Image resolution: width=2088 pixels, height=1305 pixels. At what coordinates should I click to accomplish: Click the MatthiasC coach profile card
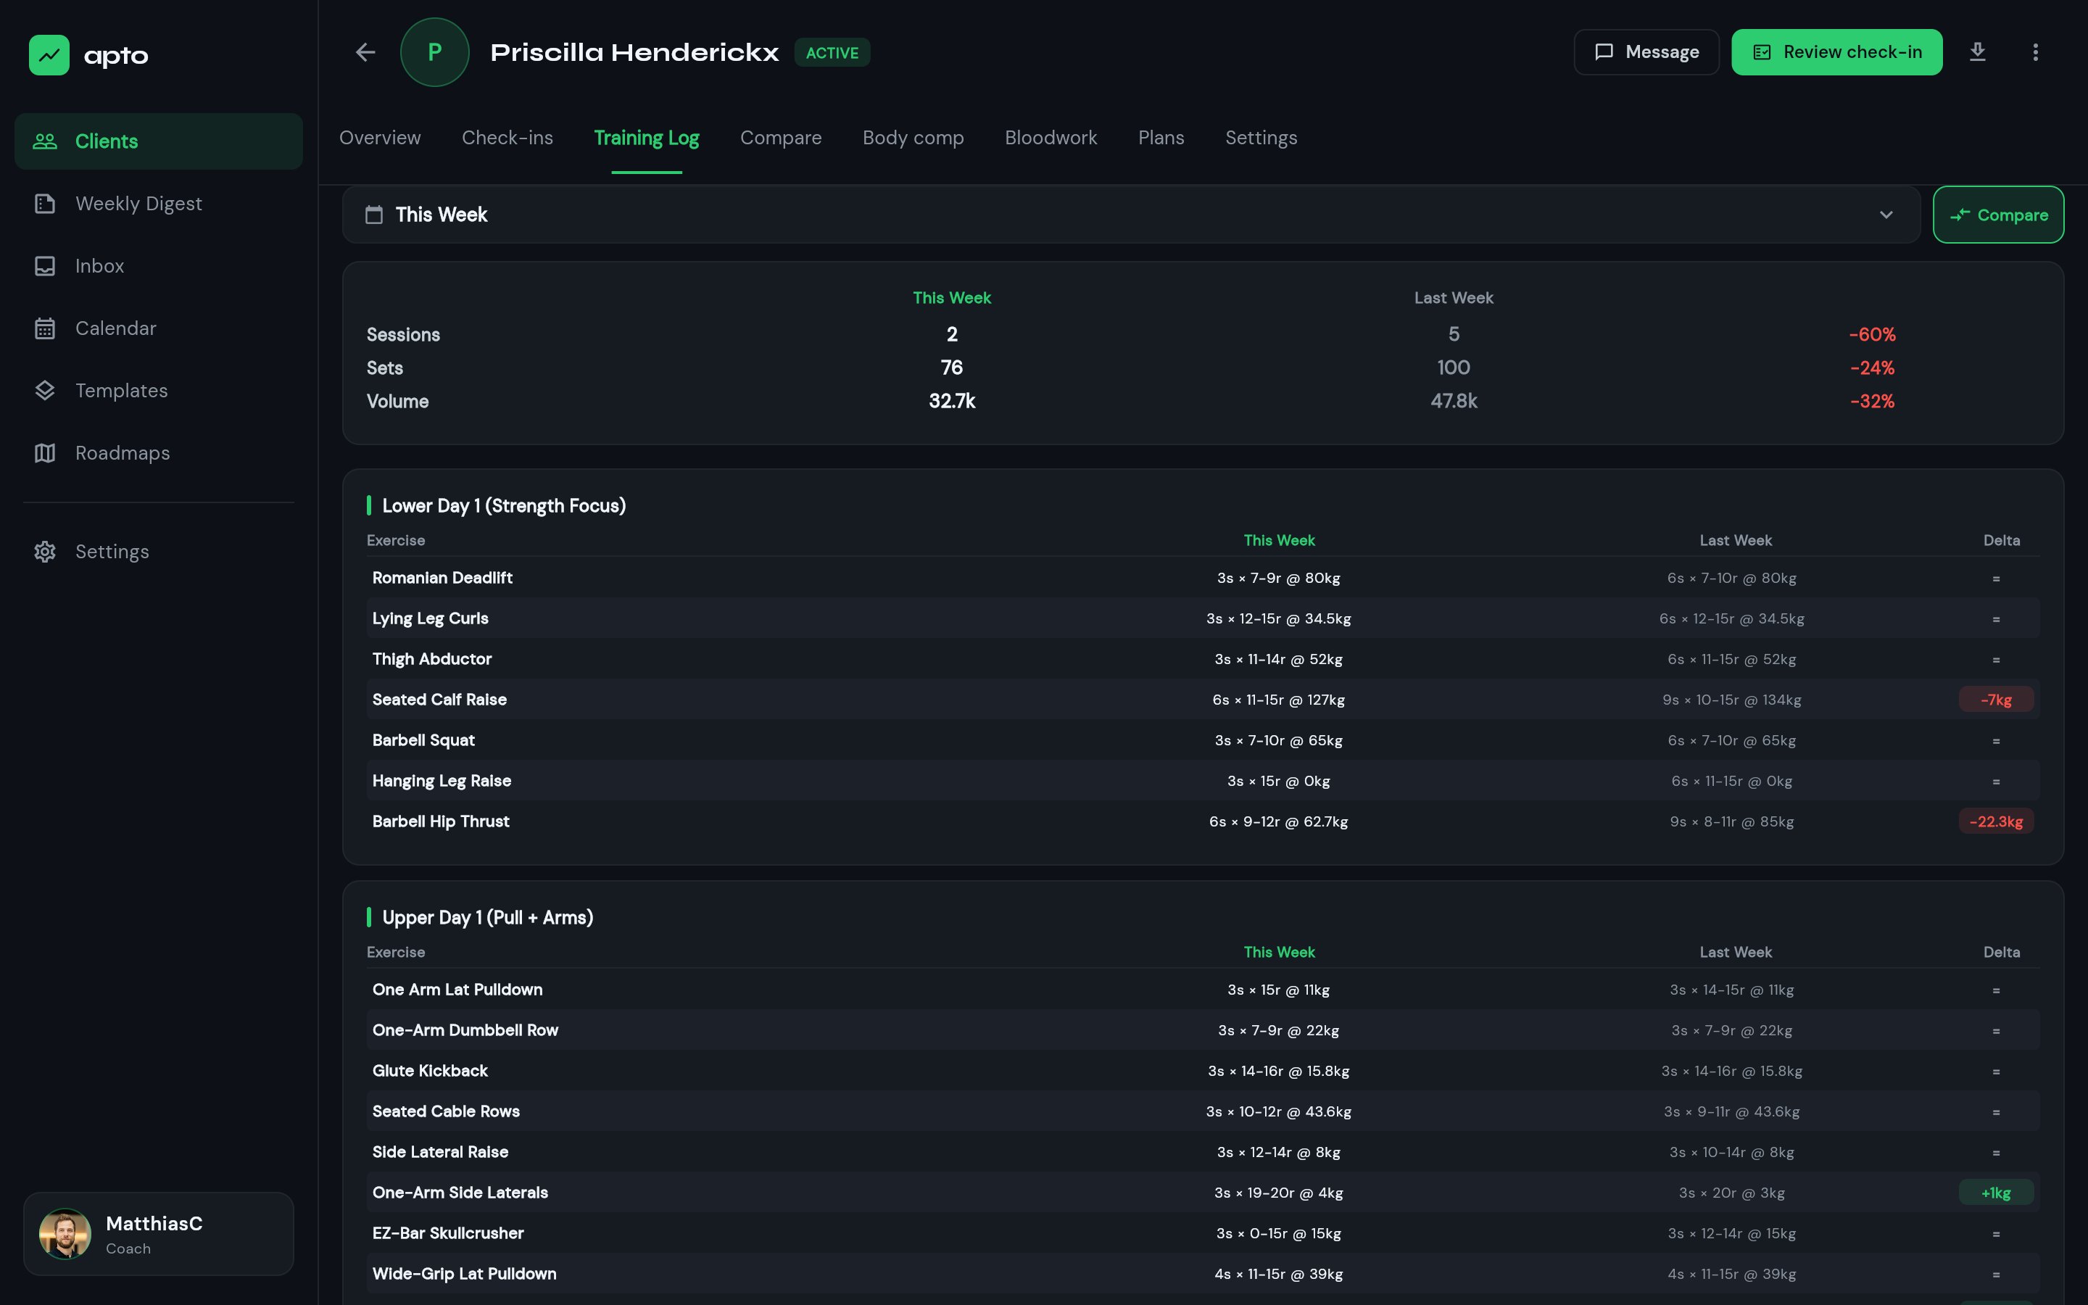[x=159, y=1233]
